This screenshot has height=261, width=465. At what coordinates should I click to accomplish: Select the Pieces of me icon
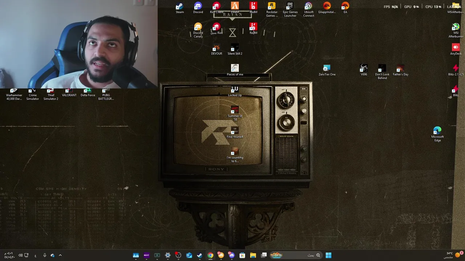coord(235,70)
